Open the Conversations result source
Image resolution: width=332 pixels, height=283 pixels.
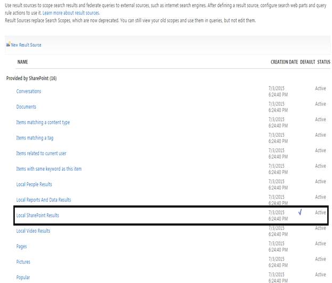29,91
